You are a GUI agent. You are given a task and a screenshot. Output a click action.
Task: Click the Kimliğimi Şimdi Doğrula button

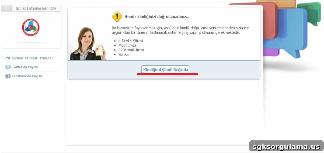pyautogui.click(x=166, y=70)
